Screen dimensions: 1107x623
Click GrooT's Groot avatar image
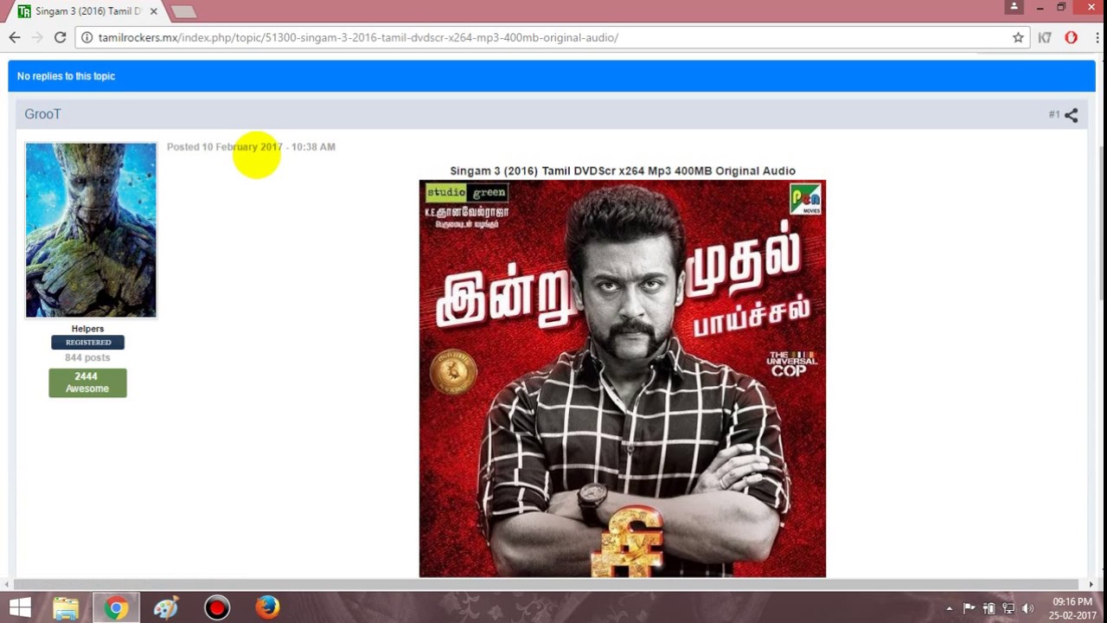[x=91, y=230]
